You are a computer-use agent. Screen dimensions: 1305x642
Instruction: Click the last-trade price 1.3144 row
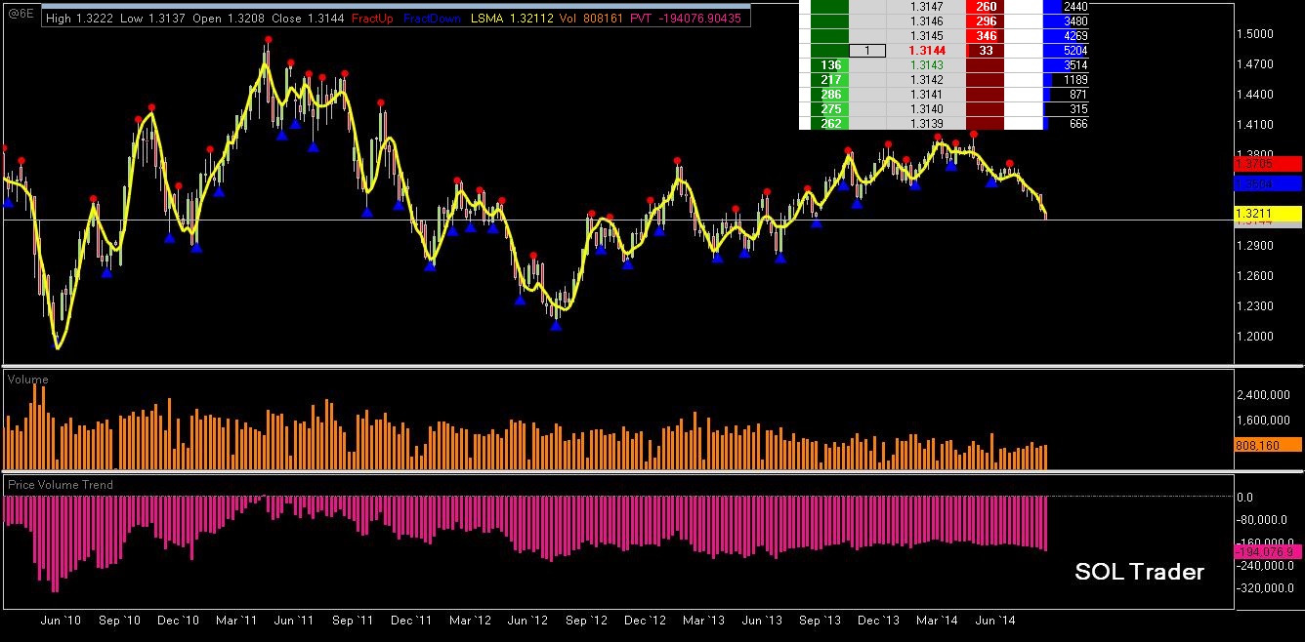coord(925,50)
